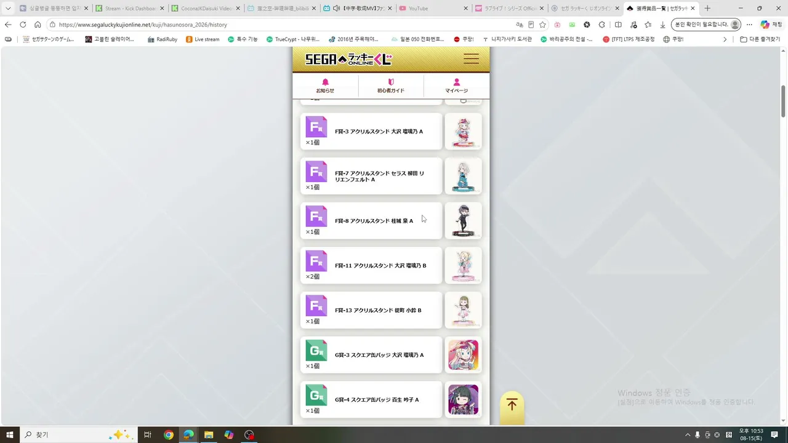This screenshot has height=443, width=788.
Task: Open the Edge settings and more menu
Action: click(x=749, y=25)
